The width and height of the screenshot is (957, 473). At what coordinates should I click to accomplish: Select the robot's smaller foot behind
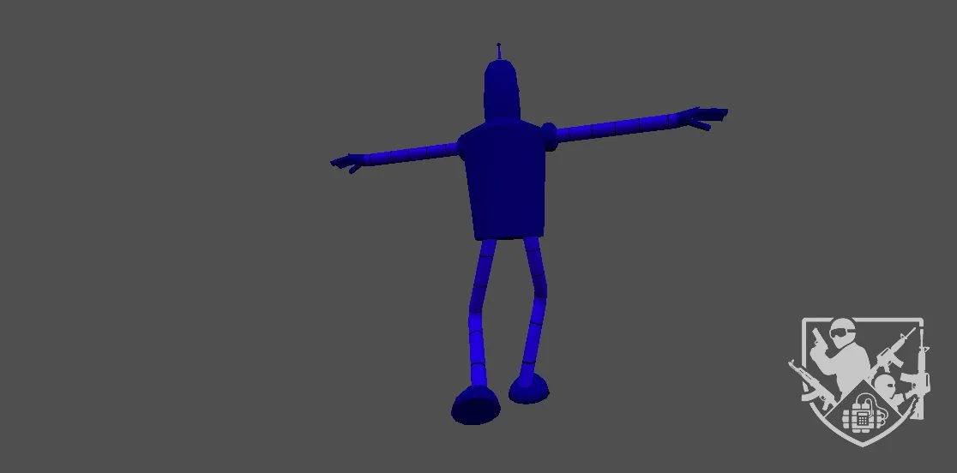point(529,388)
